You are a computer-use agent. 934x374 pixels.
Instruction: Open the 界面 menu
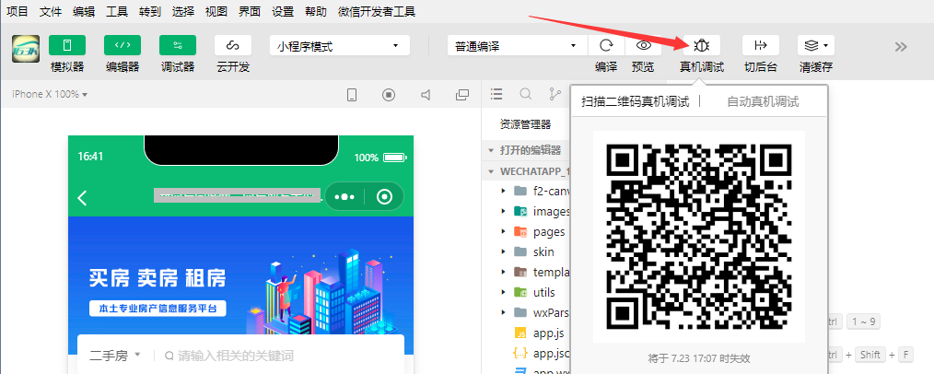tap(249, 11)
